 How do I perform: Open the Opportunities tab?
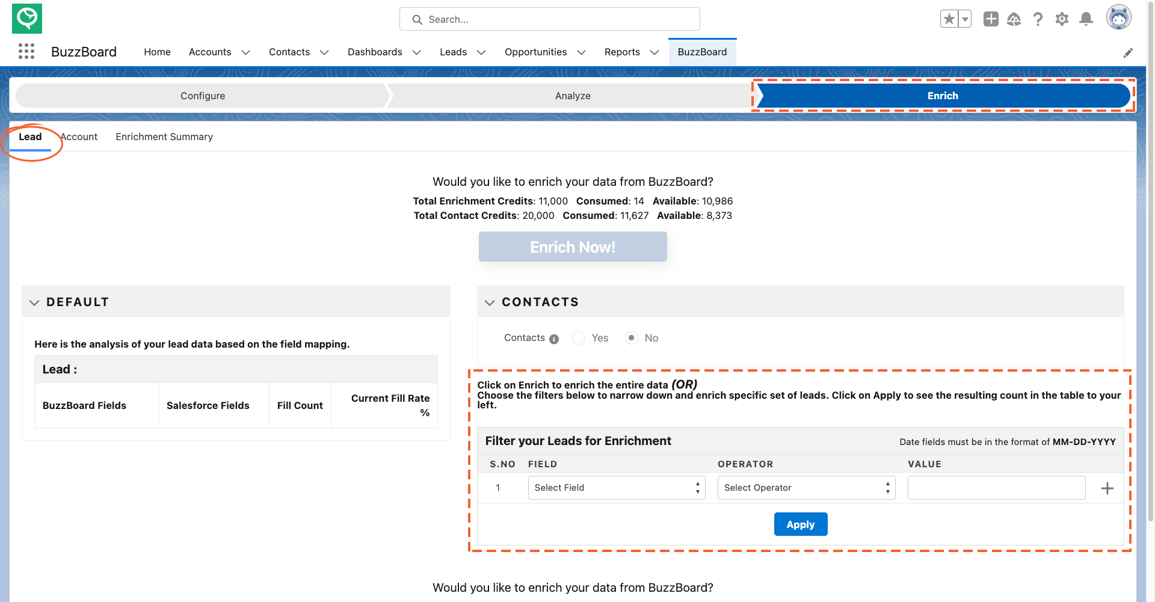click(x=535, y=52)
